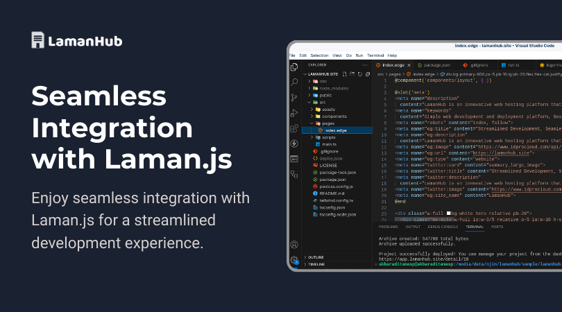Click the deploy.json braces icon

[x=315, y=158]
